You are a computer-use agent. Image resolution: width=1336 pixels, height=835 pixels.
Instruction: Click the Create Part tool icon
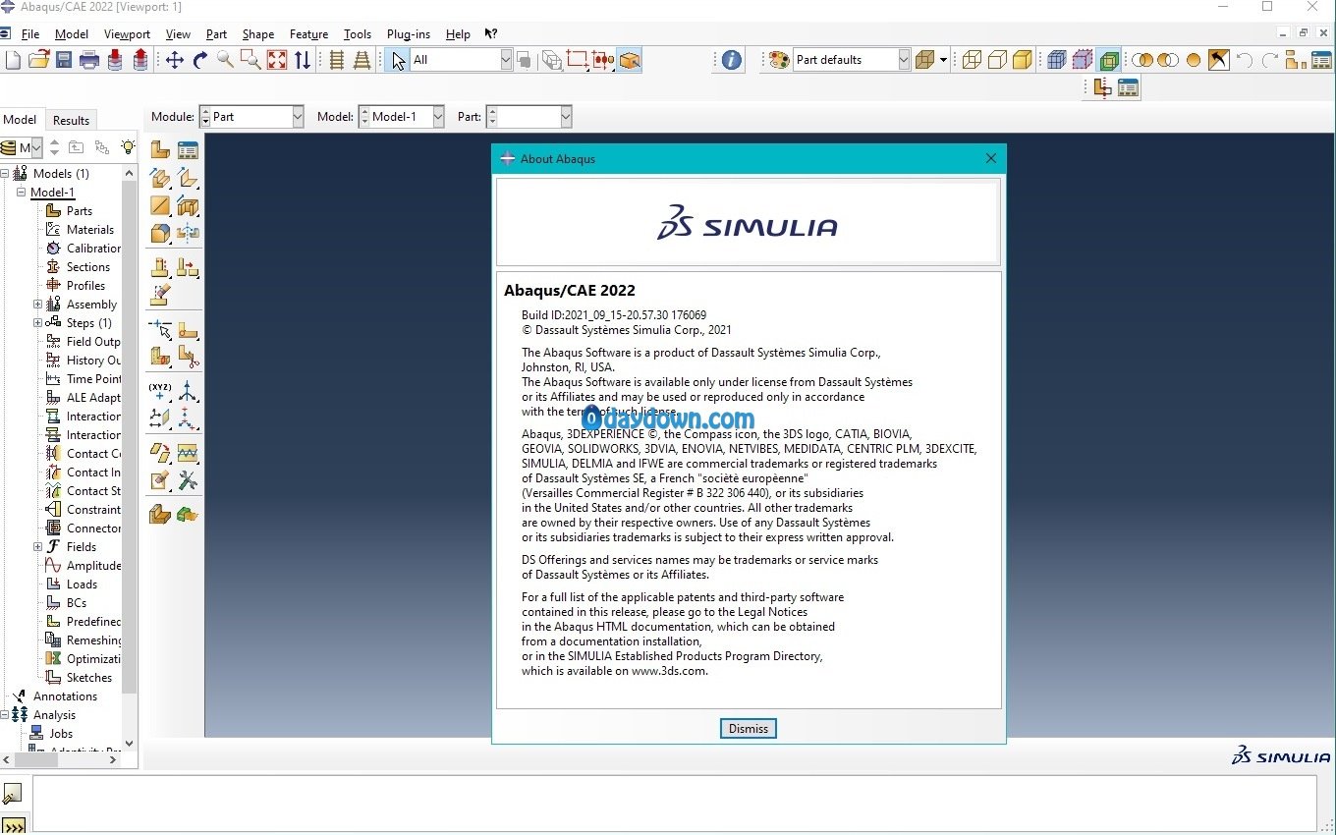pyautogui.click(x=160, y=150)
